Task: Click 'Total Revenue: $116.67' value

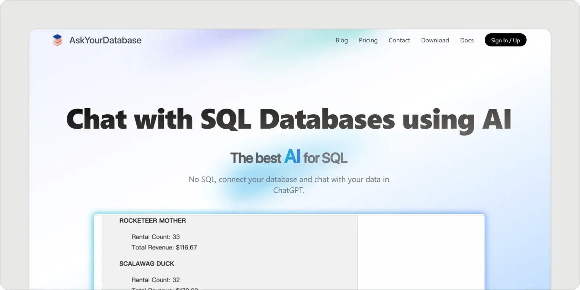Action: pos(164,247)
